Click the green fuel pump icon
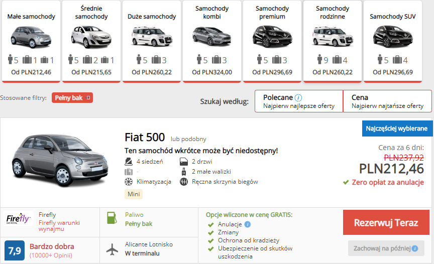The height and width of the screenshot is (264, 434). tap(112, 218)
